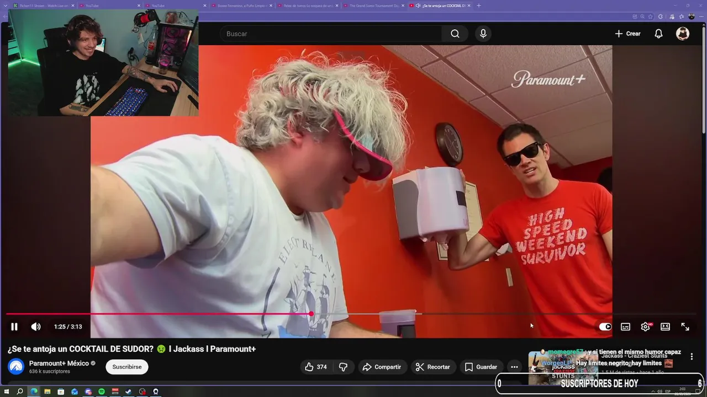Switch to Boxeo Femenino browser tab
Image resolution: width=707 pixels, height=397 pixels.
click(241, 6)
